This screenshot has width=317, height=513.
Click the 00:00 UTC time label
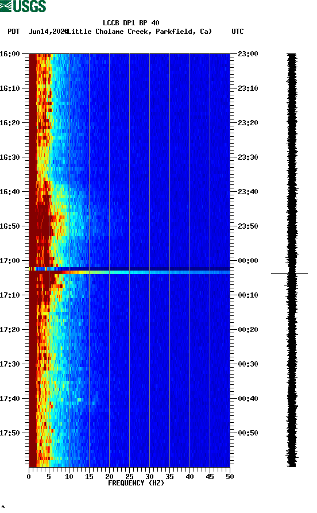(248, 260)
